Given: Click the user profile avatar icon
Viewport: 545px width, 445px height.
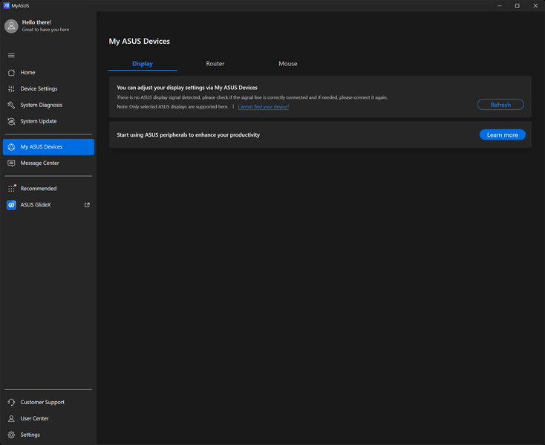Looking at the screenshot, I should click(11, 26).
